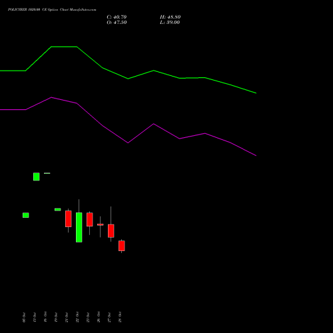
Task: Select the 26 Oct date label
Action: click(99, 317)
